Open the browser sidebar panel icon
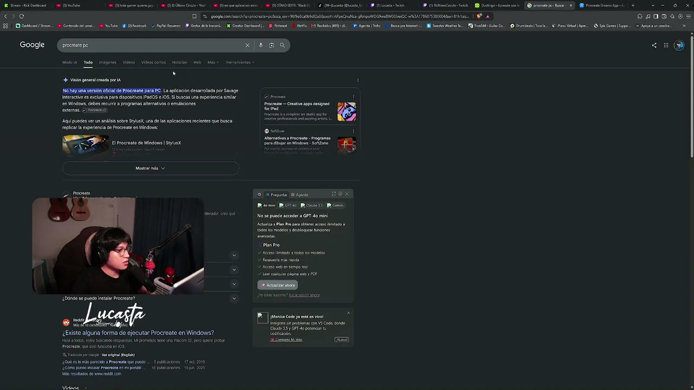 pyautogui.click(x=656, y=16)
